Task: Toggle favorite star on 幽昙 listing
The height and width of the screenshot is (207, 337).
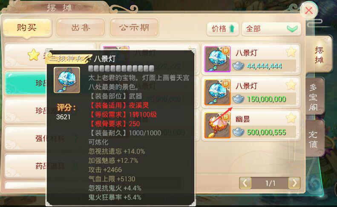Action: click(x=291, y=118)
